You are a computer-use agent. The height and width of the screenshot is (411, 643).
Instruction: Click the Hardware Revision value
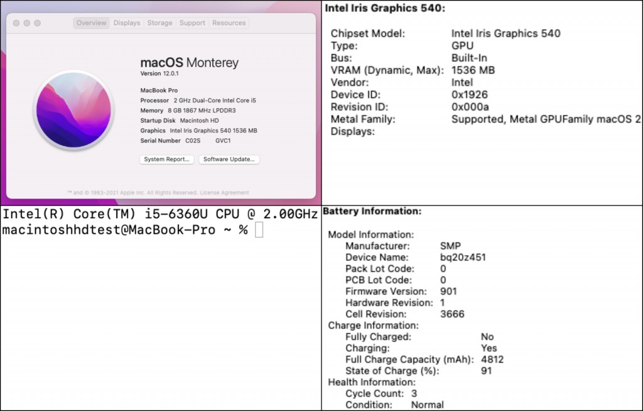[443, 303]
